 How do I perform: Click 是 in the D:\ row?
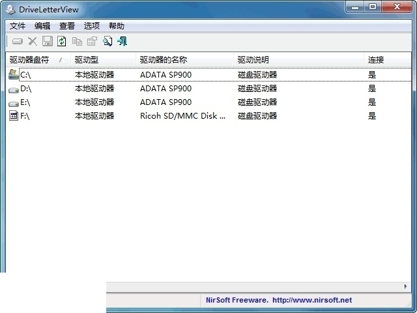point(372,89)
